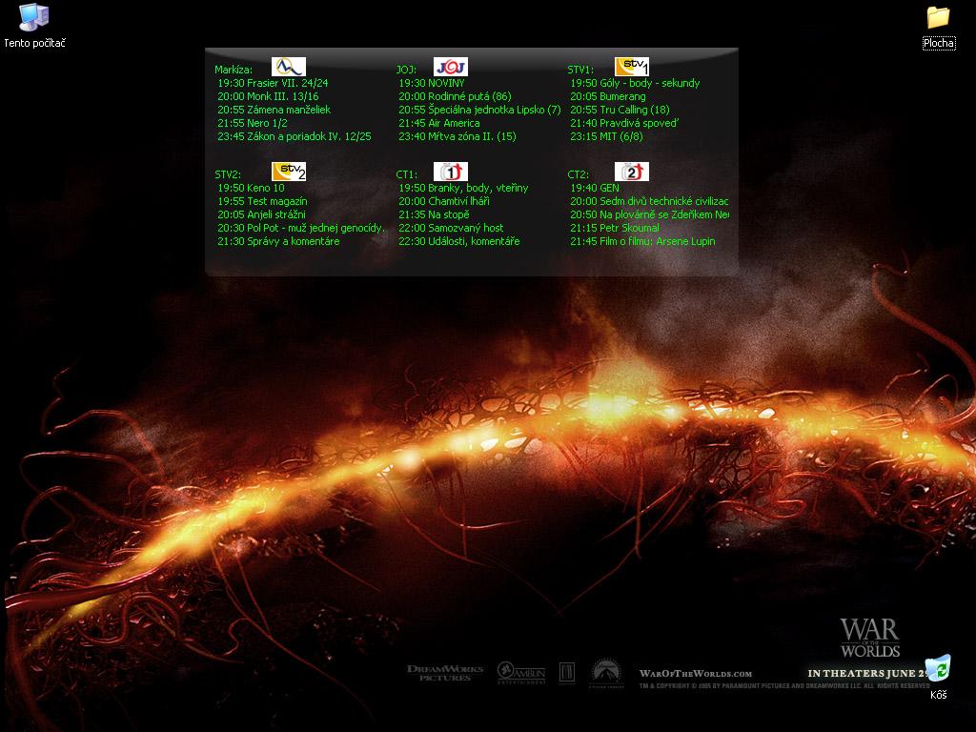Click the JOJ channel logo
This screenshot has width=976, height=732.
pos(451,67)
